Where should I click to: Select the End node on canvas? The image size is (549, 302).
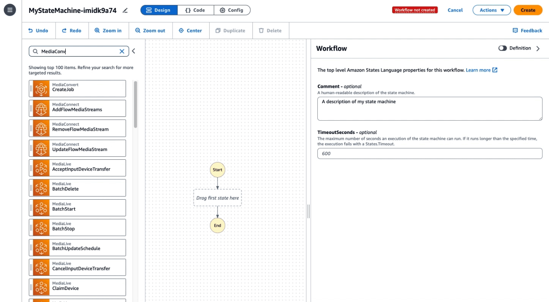pos(218,225)
